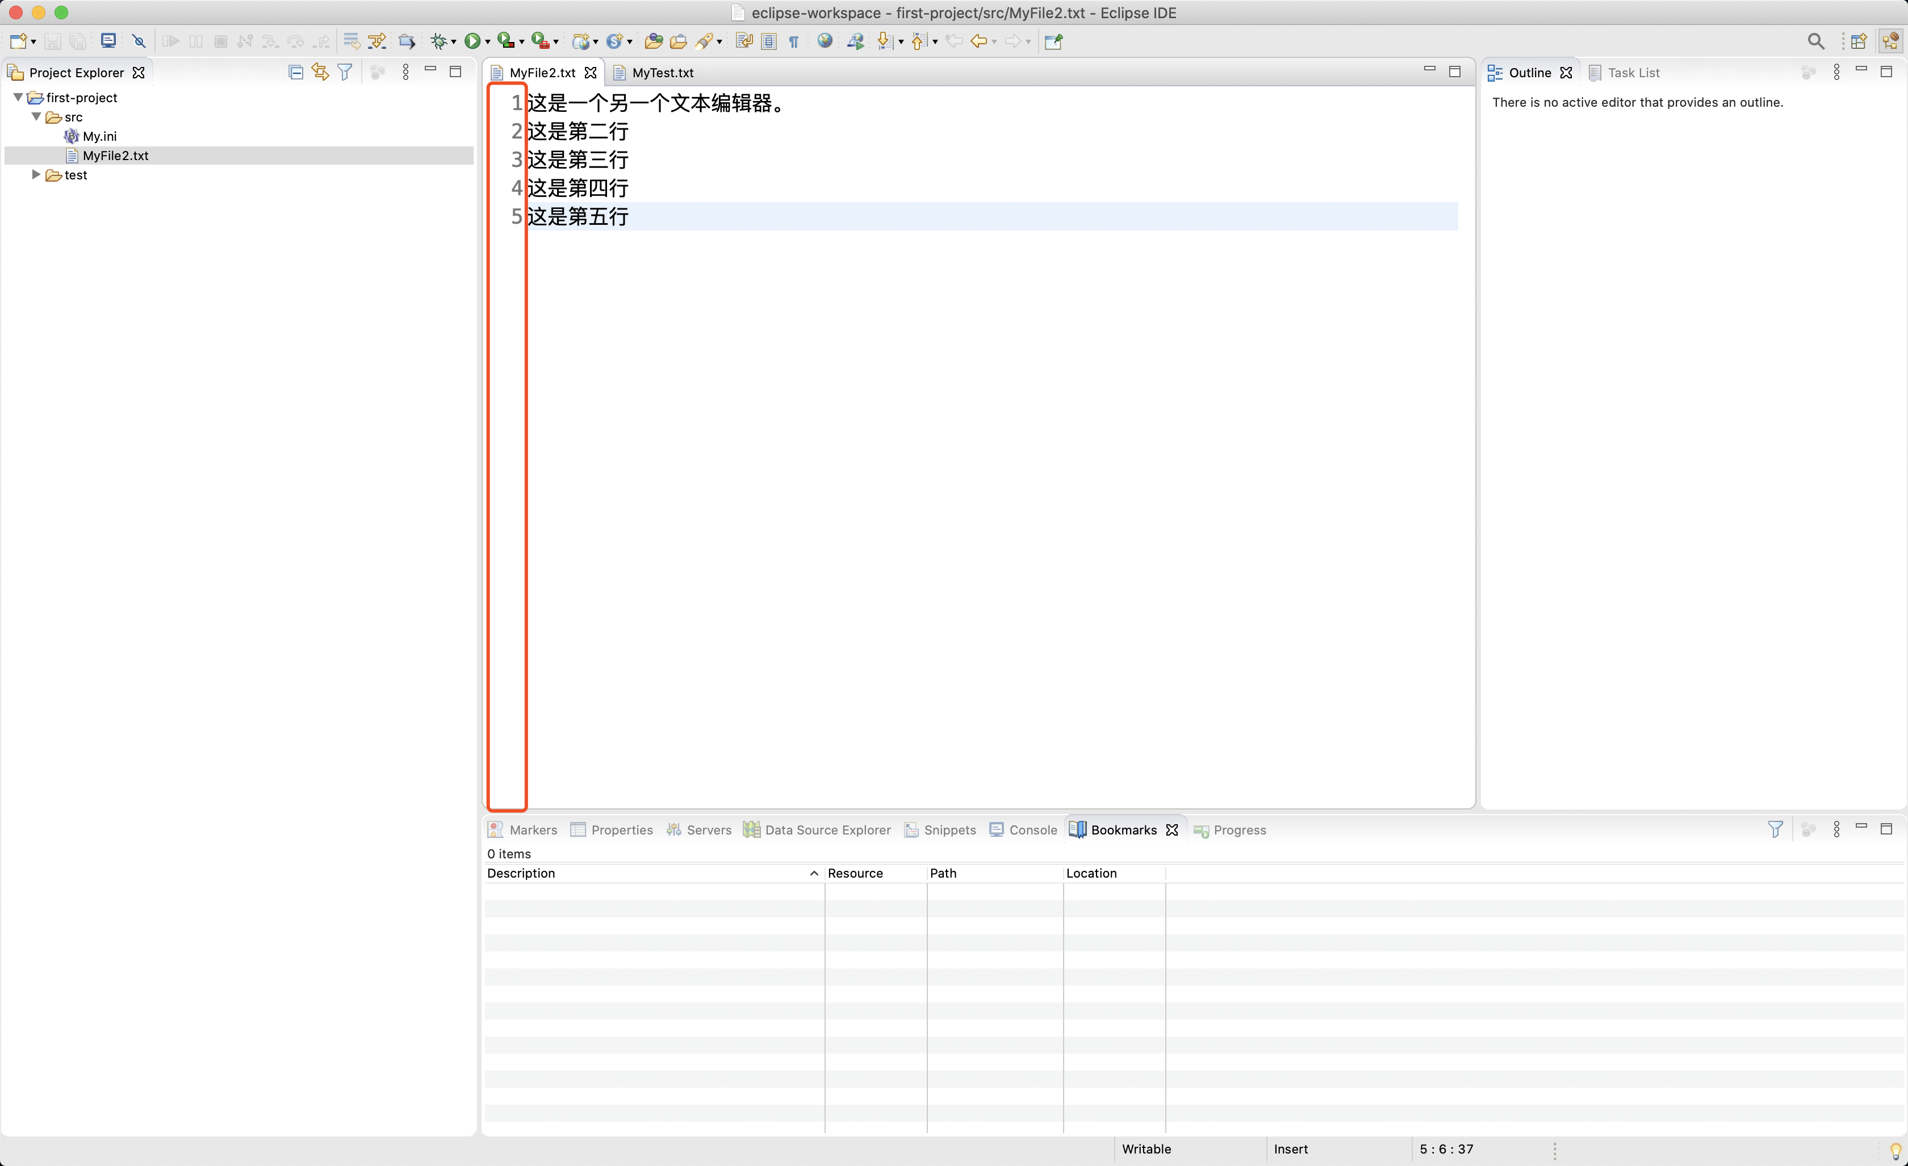1908x1166 pixels.
Task: Click the Pin Editor toolbar icon
Action: [1053, 41]
